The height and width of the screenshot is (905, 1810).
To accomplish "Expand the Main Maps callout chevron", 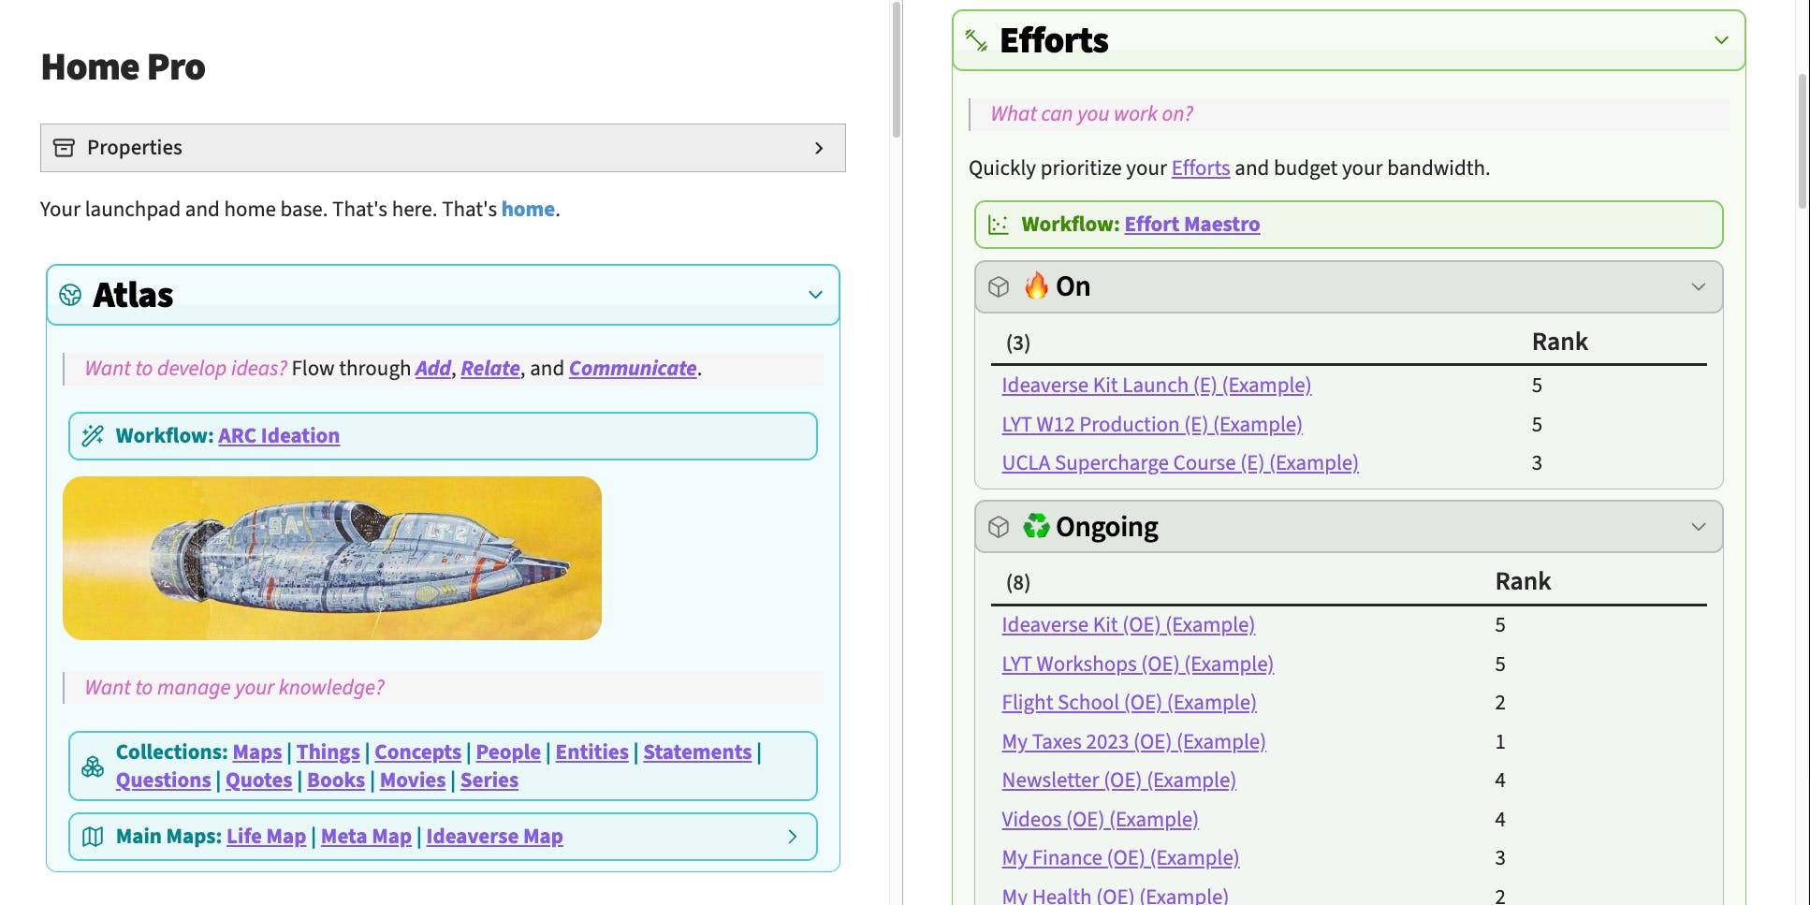I will click(793, 837).
